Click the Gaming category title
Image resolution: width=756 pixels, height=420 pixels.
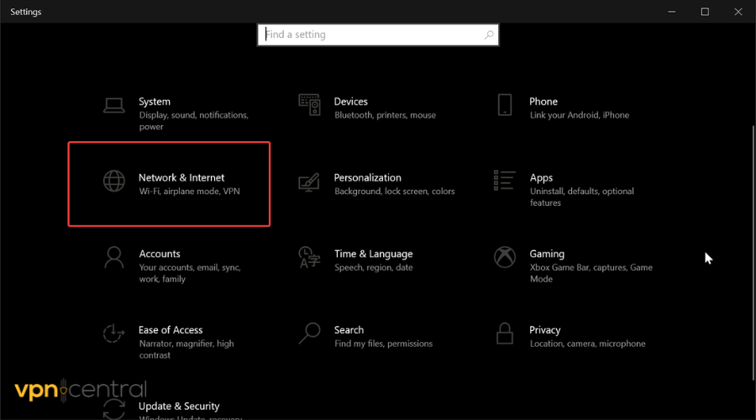pos(547,254)
